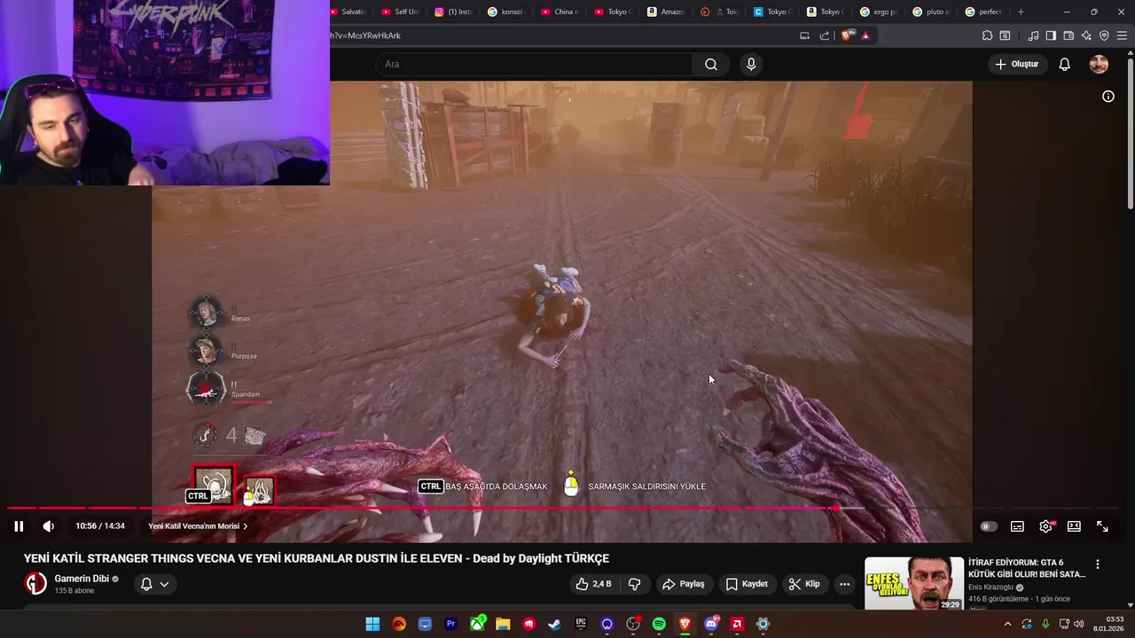Switch to the konsol browser tab

[507, 12]
